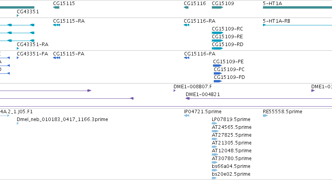The image size is (332, 180).
Task: Click the DME1-008B07.F marker
Action: (x=175, y=91)
